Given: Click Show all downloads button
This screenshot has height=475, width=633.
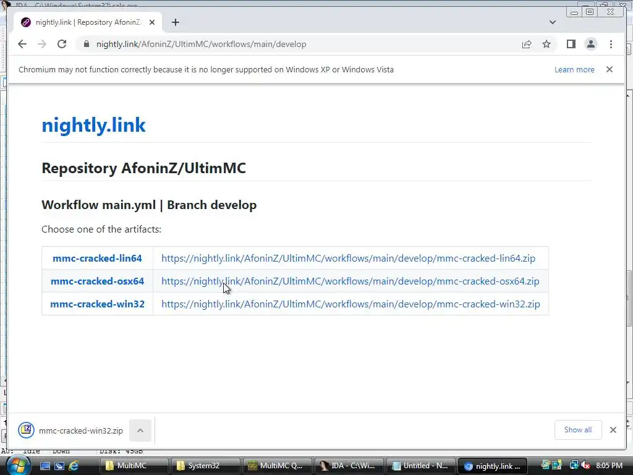Looking at the screenshot, I should point(578,430).
